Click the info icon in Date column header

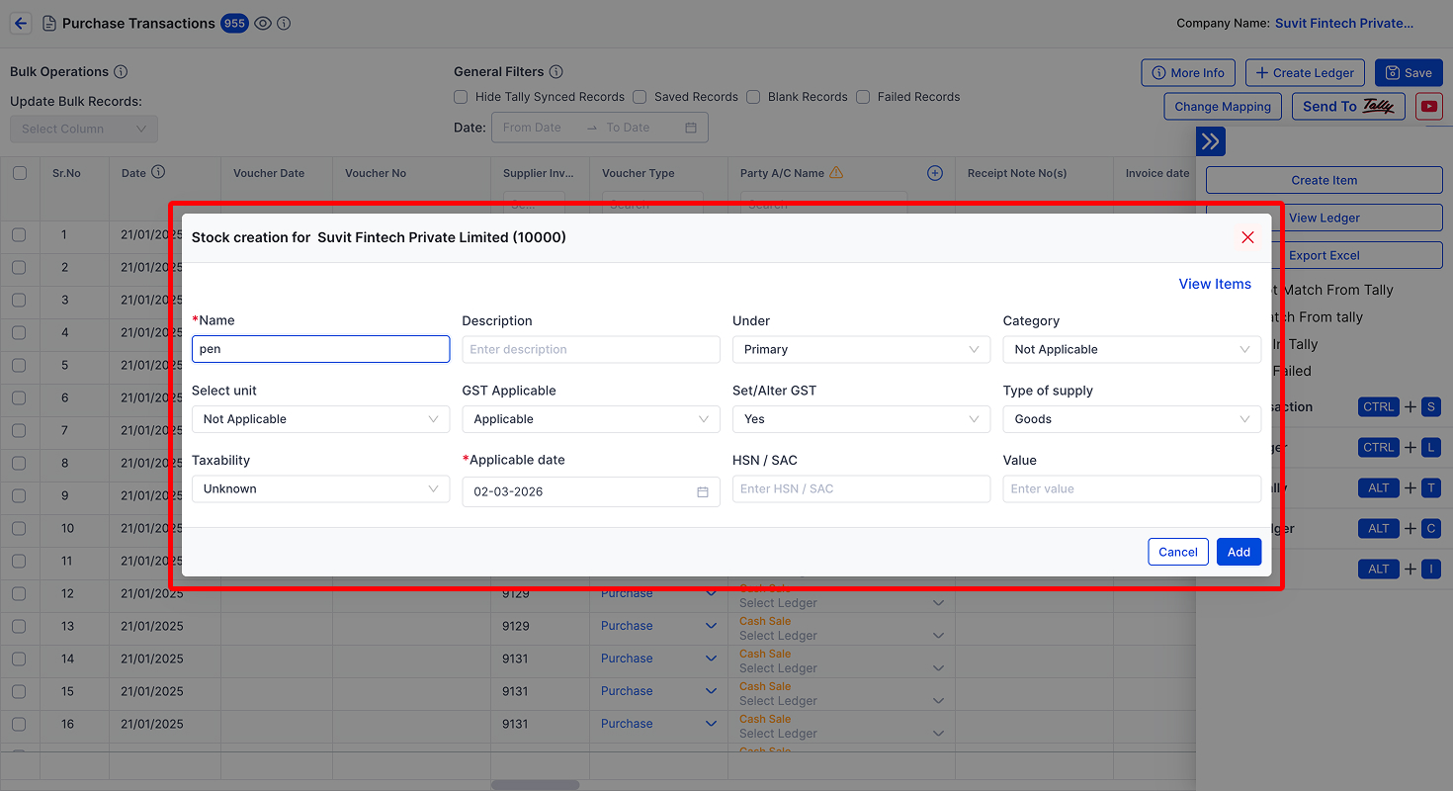click(x=158, y=173)
